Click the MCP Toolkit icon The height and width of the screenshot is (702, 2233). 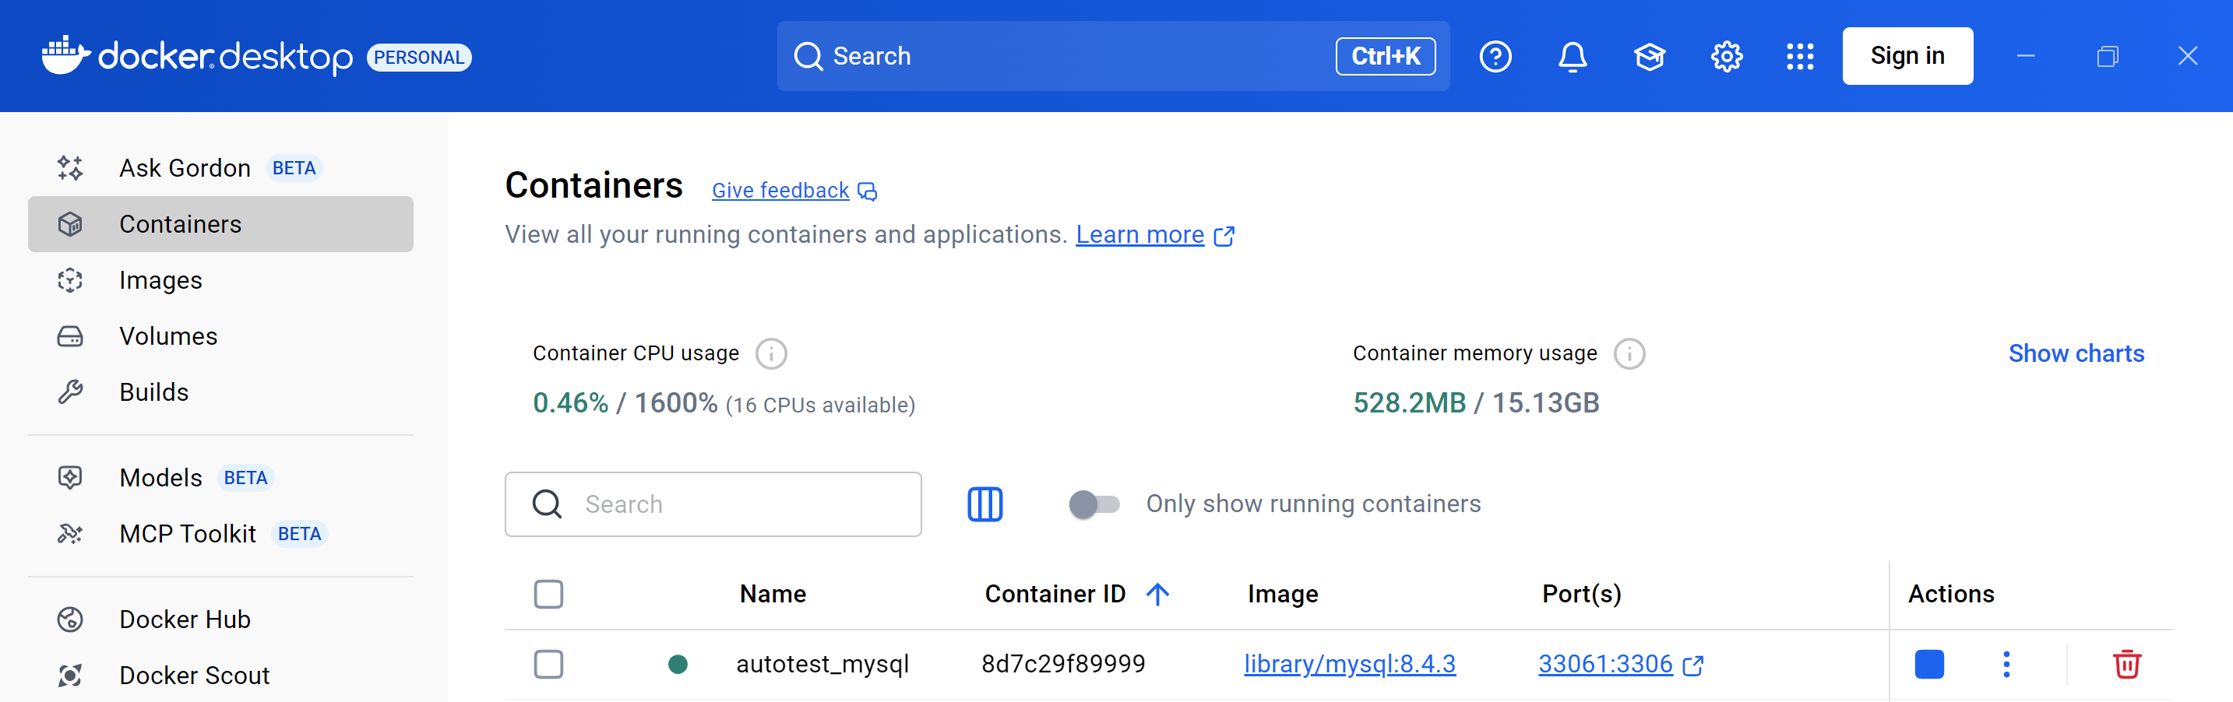pyautogui.click(x=70, y=533)
